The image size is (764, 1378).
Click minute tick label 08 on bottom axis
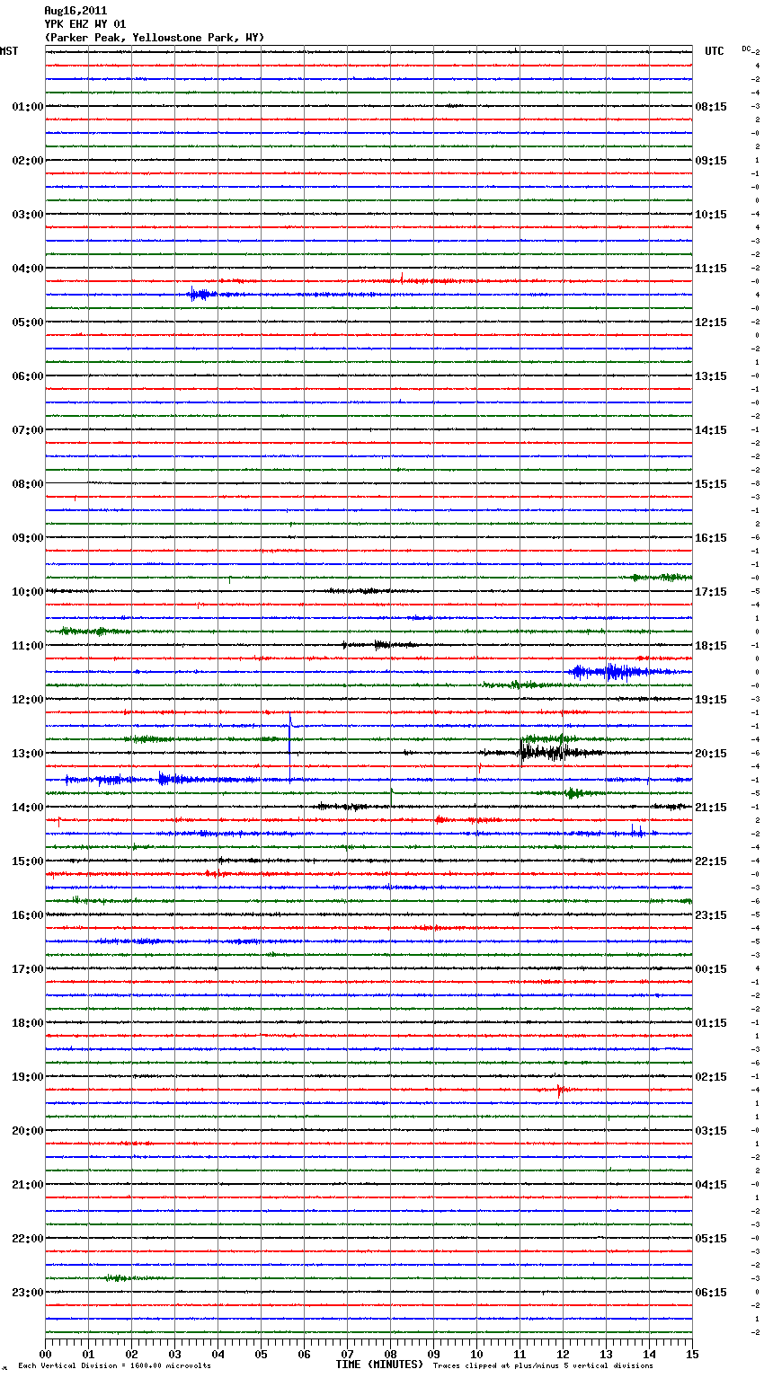coord(390,1354)
